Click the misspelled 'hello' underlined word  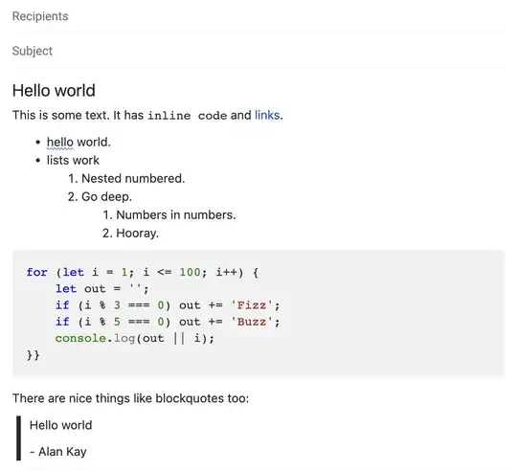coord(60,143)
